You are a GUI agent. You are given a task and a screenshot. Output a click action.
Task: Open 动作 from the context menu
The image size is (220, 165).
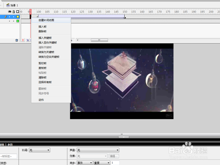(51, 100)
